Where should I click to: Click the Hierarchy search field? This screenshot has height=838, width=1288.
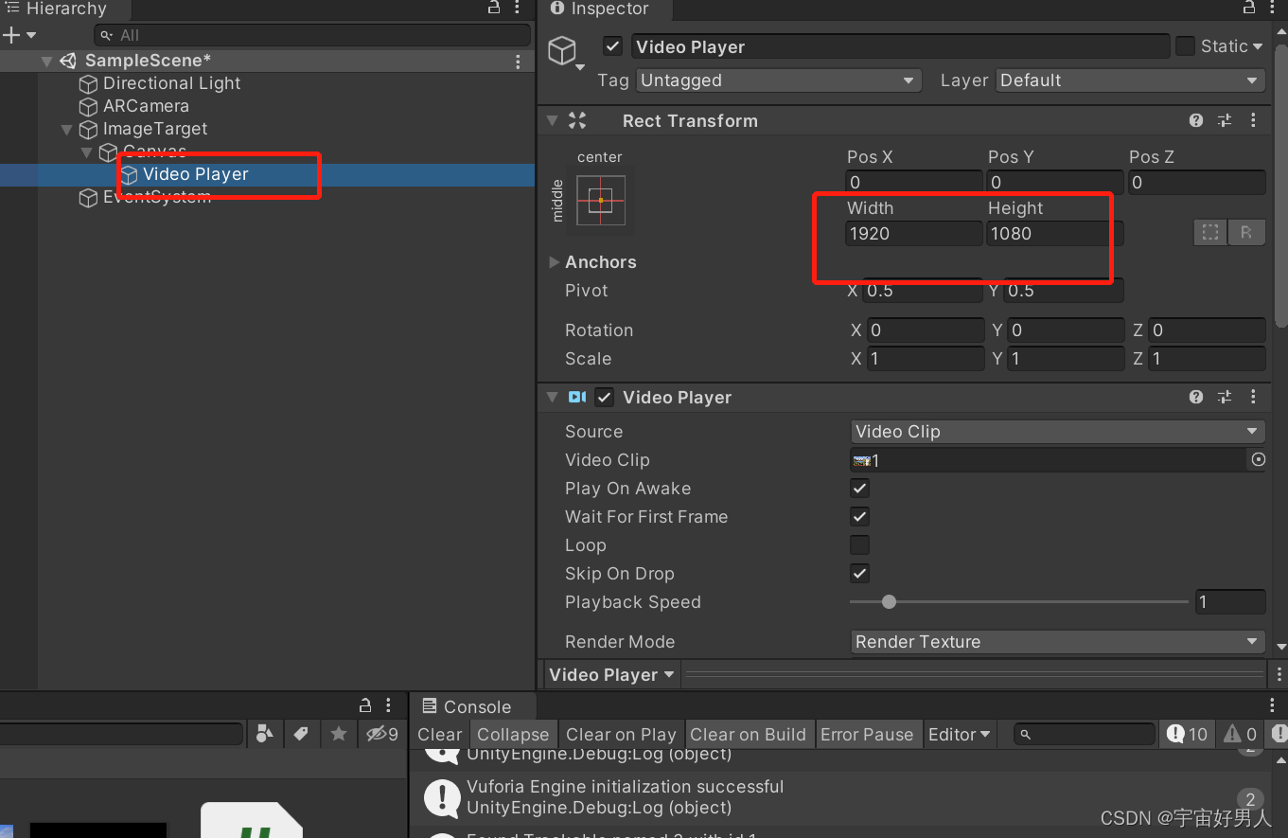tap(312, 35)
